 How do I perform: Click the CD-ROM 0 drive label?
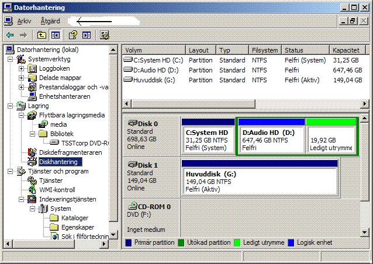[148, 206]
